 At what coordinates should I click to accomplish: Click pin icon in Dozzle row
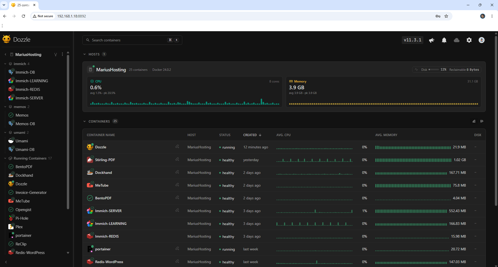pos(177,147)
